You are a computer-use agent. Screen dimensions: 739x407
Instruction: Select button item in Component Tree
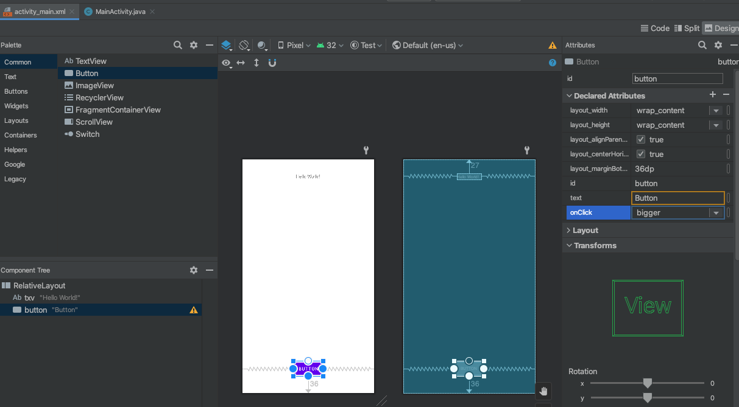(x=35, y=310)
